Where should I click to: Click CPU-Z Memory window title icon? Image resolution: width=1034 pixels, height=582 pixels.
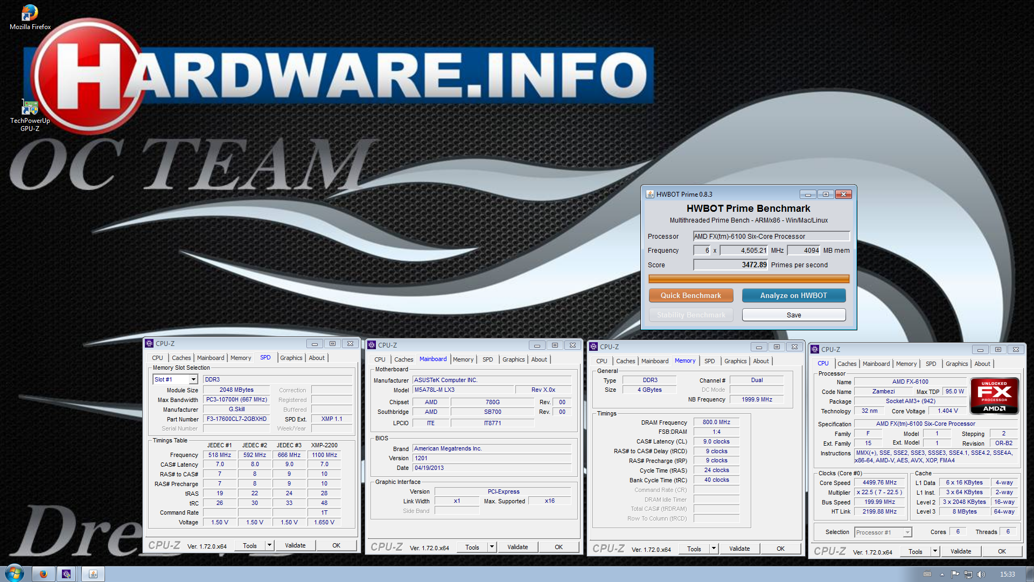pos(593,347)
